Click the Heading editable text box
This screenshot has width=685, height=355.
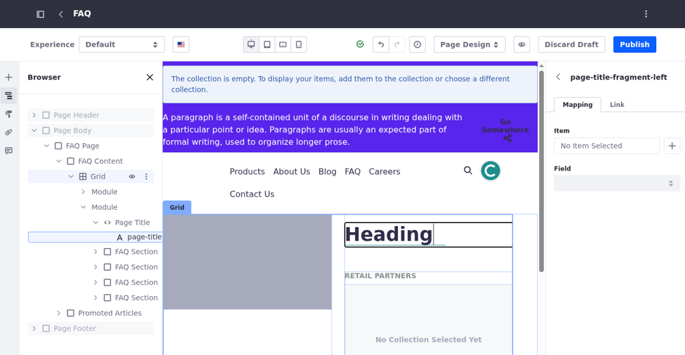tap(428, 235)
